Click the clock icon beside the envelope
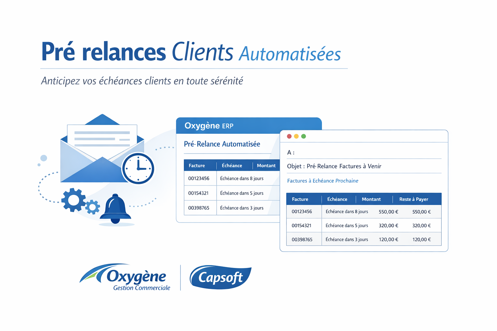 (138, 168)
